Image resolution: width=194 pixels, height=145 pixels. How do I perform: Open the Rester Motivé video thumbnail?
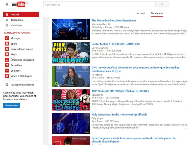(71, 53)
